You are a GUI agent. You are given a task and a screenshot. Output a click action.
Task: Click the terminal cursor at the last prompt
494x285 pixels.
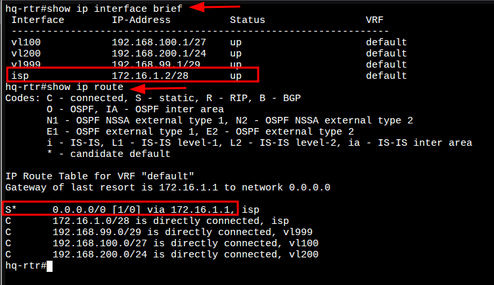[49, 265]
